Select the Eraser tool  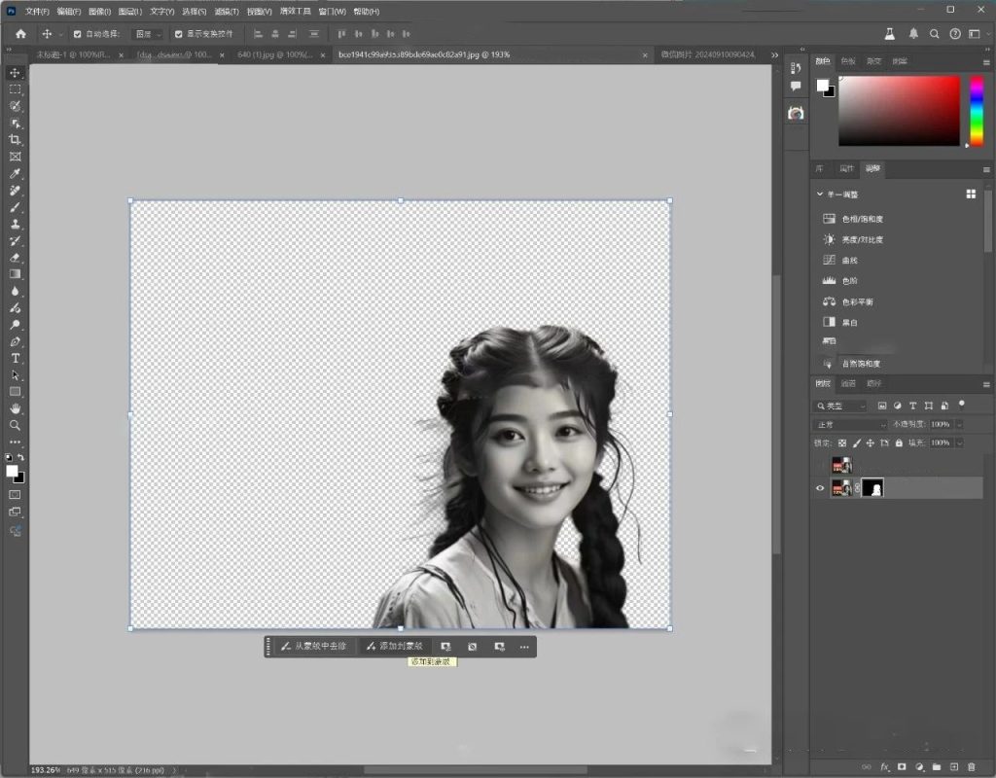16,257
